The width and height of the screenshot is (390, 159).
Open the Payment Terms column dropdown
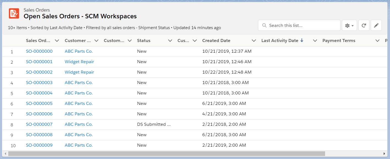[377, 40]
